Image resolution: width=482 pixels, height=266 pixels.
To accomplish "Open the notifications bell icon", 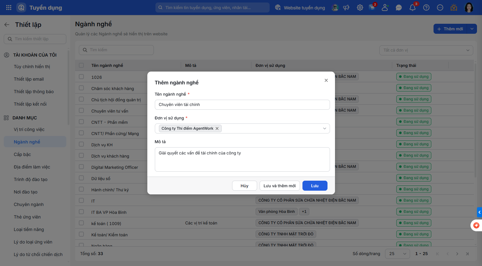I will 413,8.
